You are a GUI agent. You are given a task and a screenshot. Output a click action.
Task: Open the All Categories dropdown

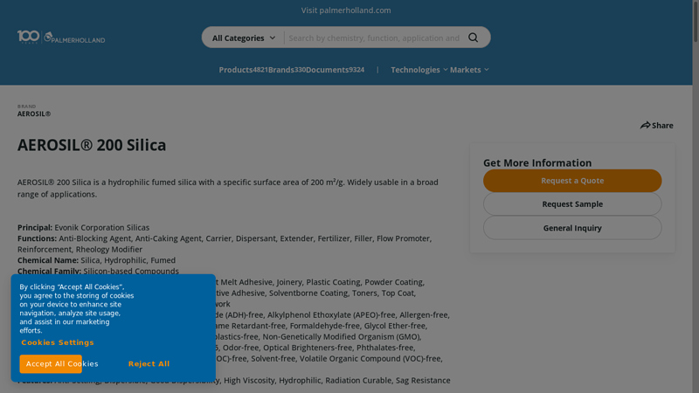click(243, 38)
